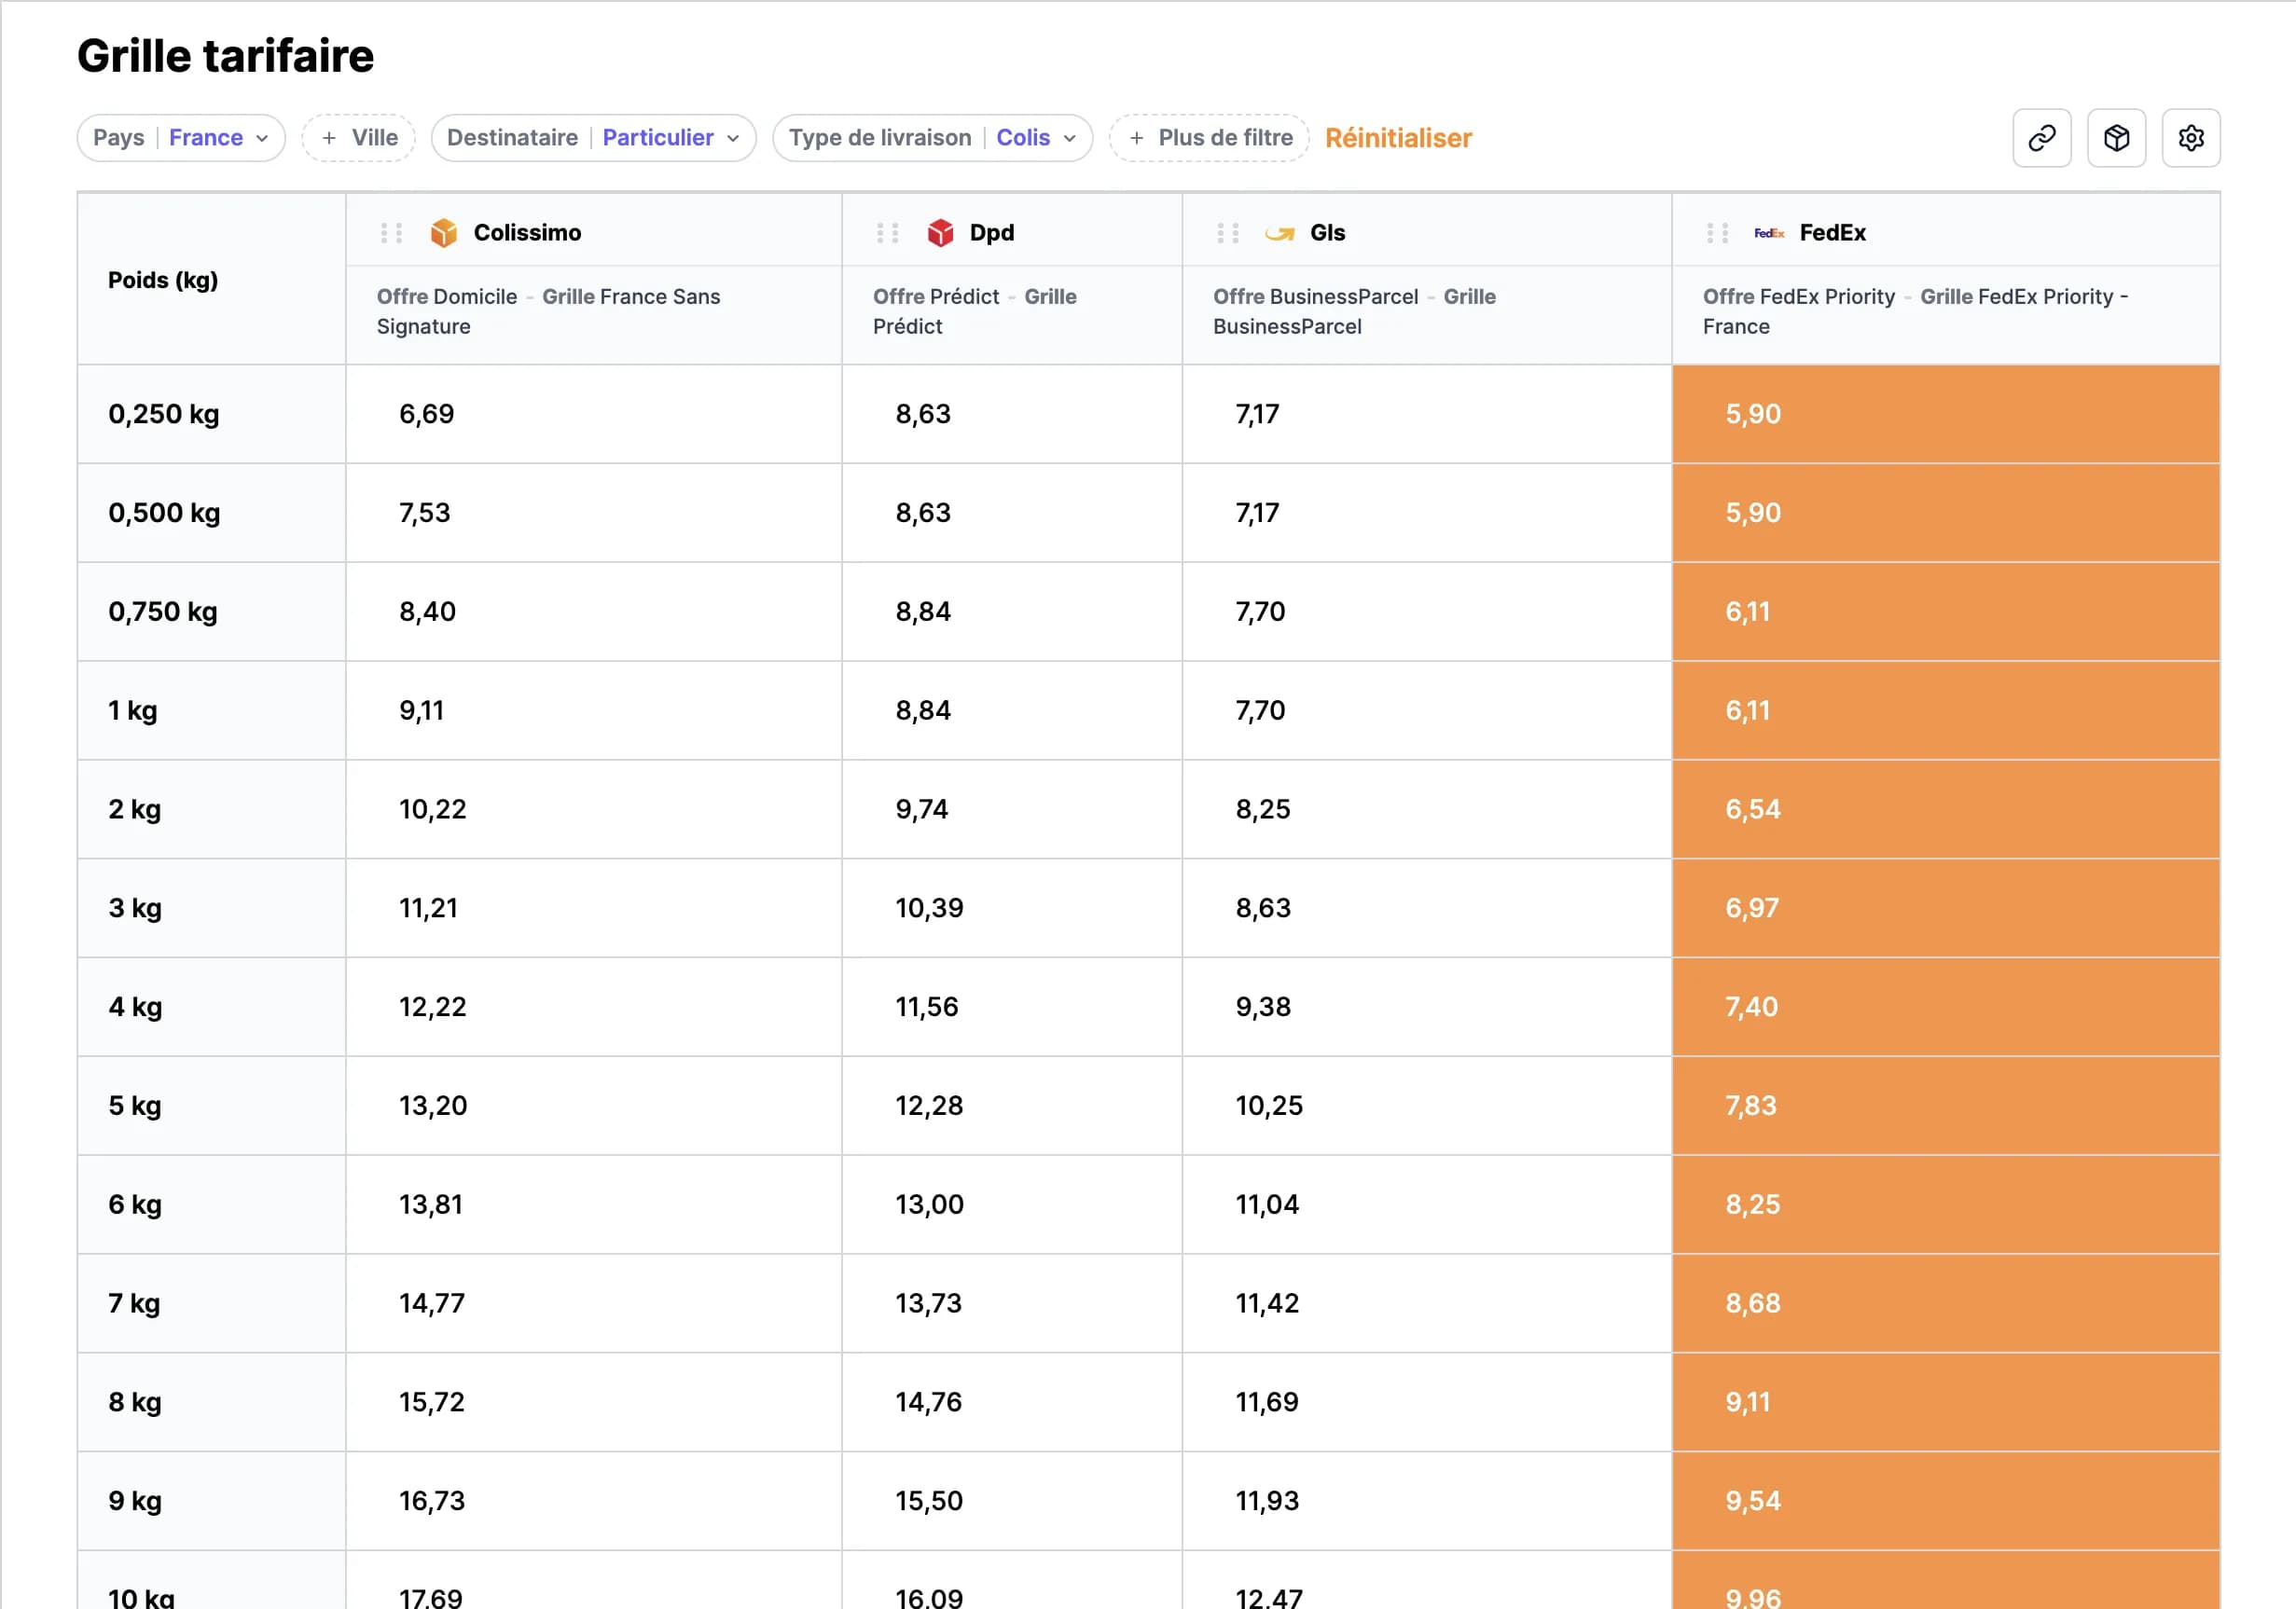The width and height of the screenshot is (2296, 1609).
Task: Click the Dpd column drag handle
Action: point(887,233)
